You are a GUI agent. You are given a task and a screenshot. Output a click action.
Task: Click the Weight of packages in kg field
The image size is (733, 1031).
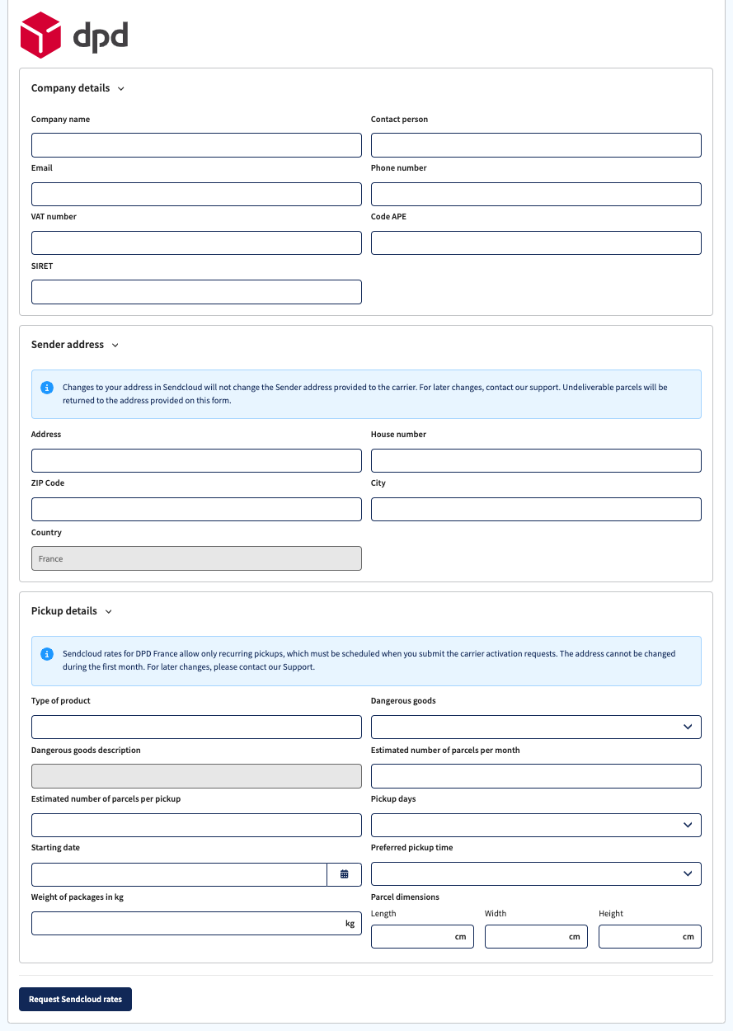[196, 924]
